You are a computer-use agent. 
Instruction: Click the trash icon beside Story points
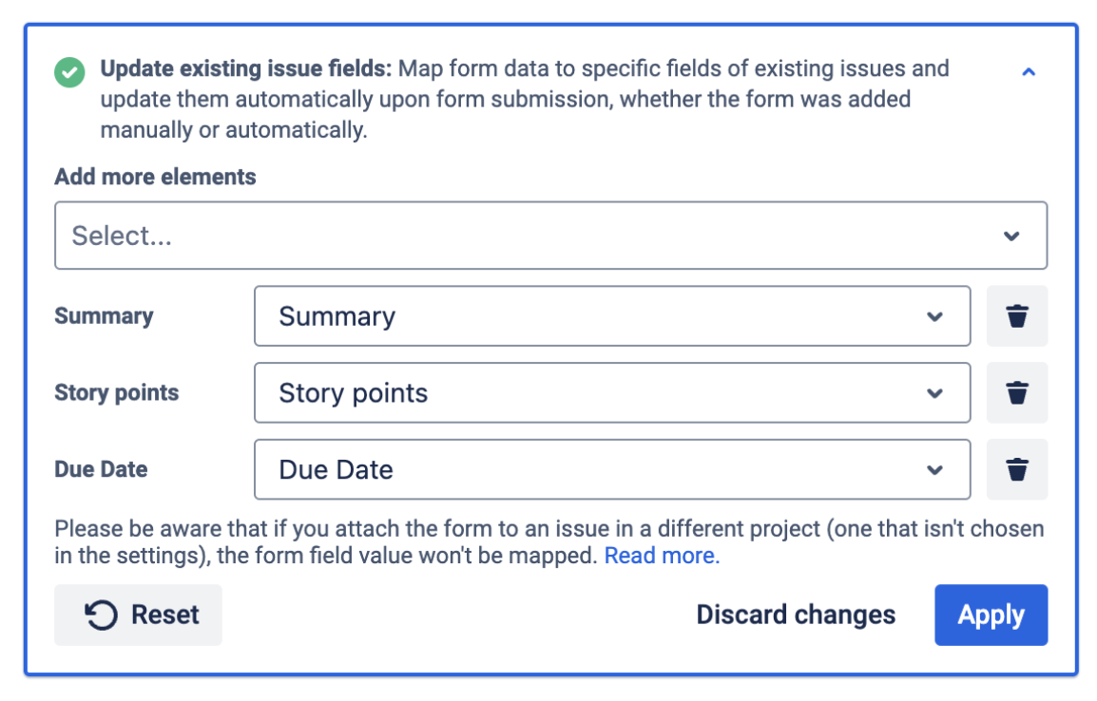(x=1017, y=393)
